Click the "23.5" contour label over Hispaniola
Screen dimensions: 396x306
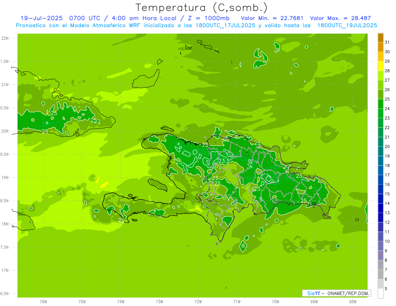224,161
